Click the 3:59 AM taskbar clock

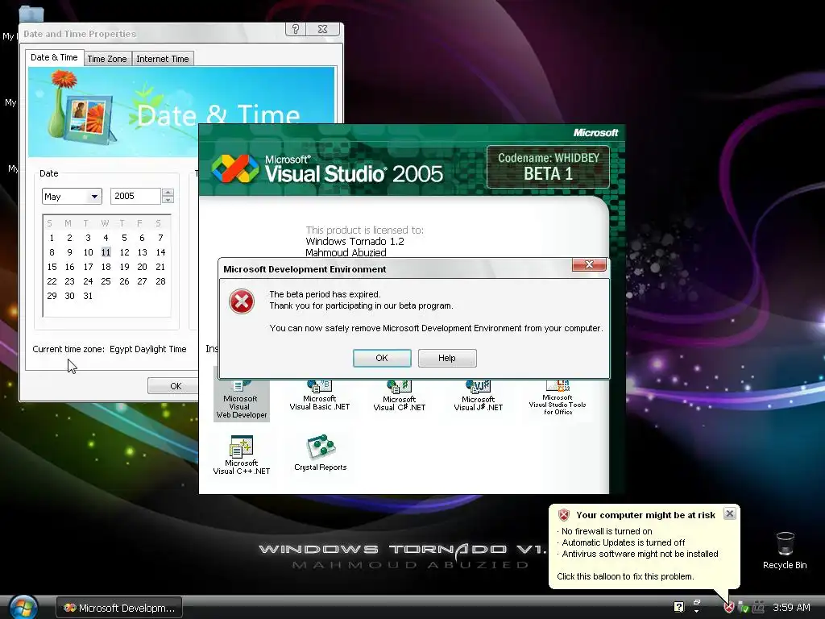coord(791,608)
